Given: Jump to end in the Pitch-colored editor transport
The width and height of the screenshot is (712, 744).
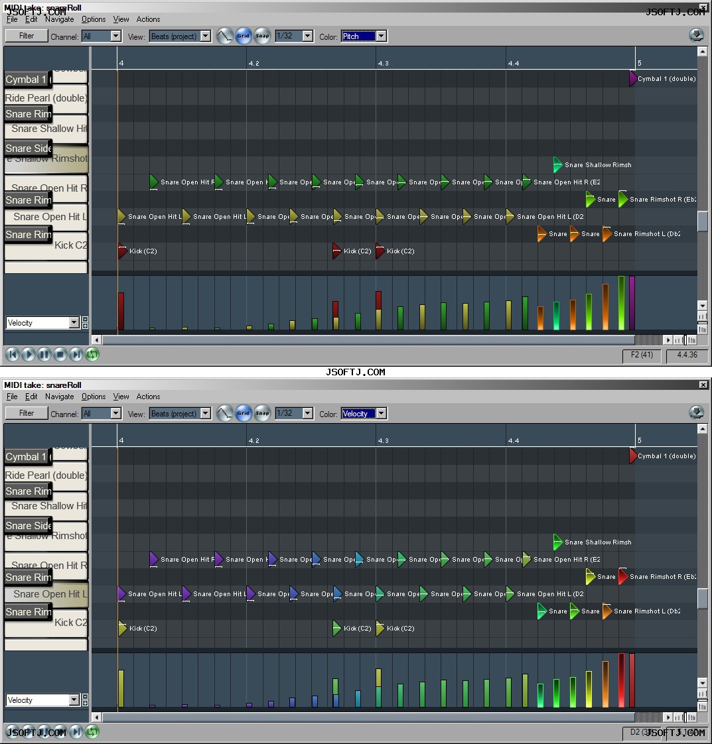Looking at the screenshot, I should tap(76, 355).
